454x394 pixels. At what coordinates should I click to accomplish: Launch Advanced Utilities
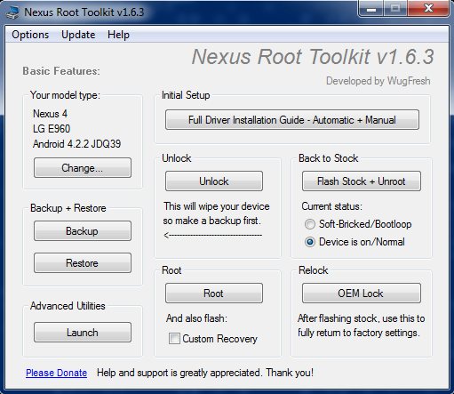point(83,333)
